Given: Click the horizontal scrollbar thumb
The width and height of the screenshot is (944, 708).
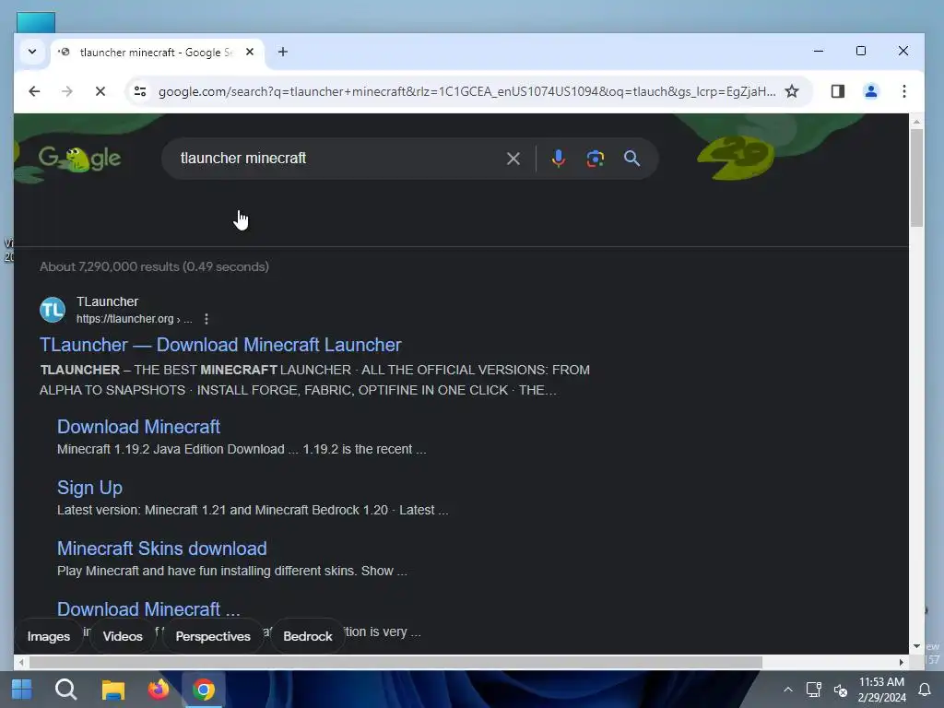Looking at the screenshot, I should (x=395, y=662).
